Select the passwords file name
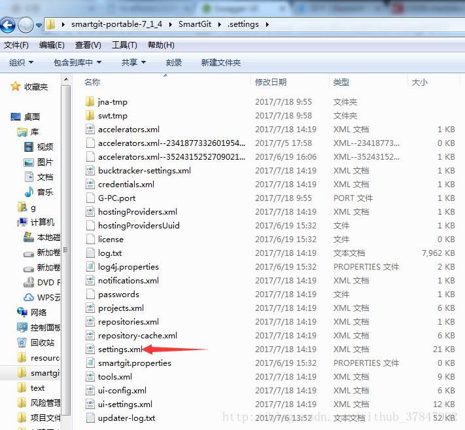The image size is (465, 430). 118,295
